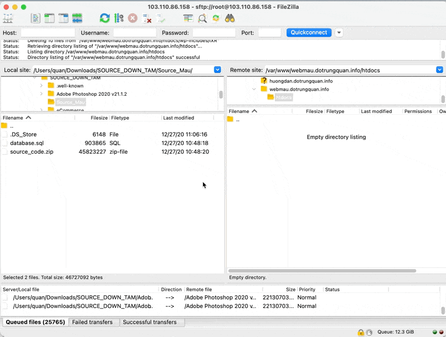Search remote files with binoculars icon
446x337 pixels.
230,18
